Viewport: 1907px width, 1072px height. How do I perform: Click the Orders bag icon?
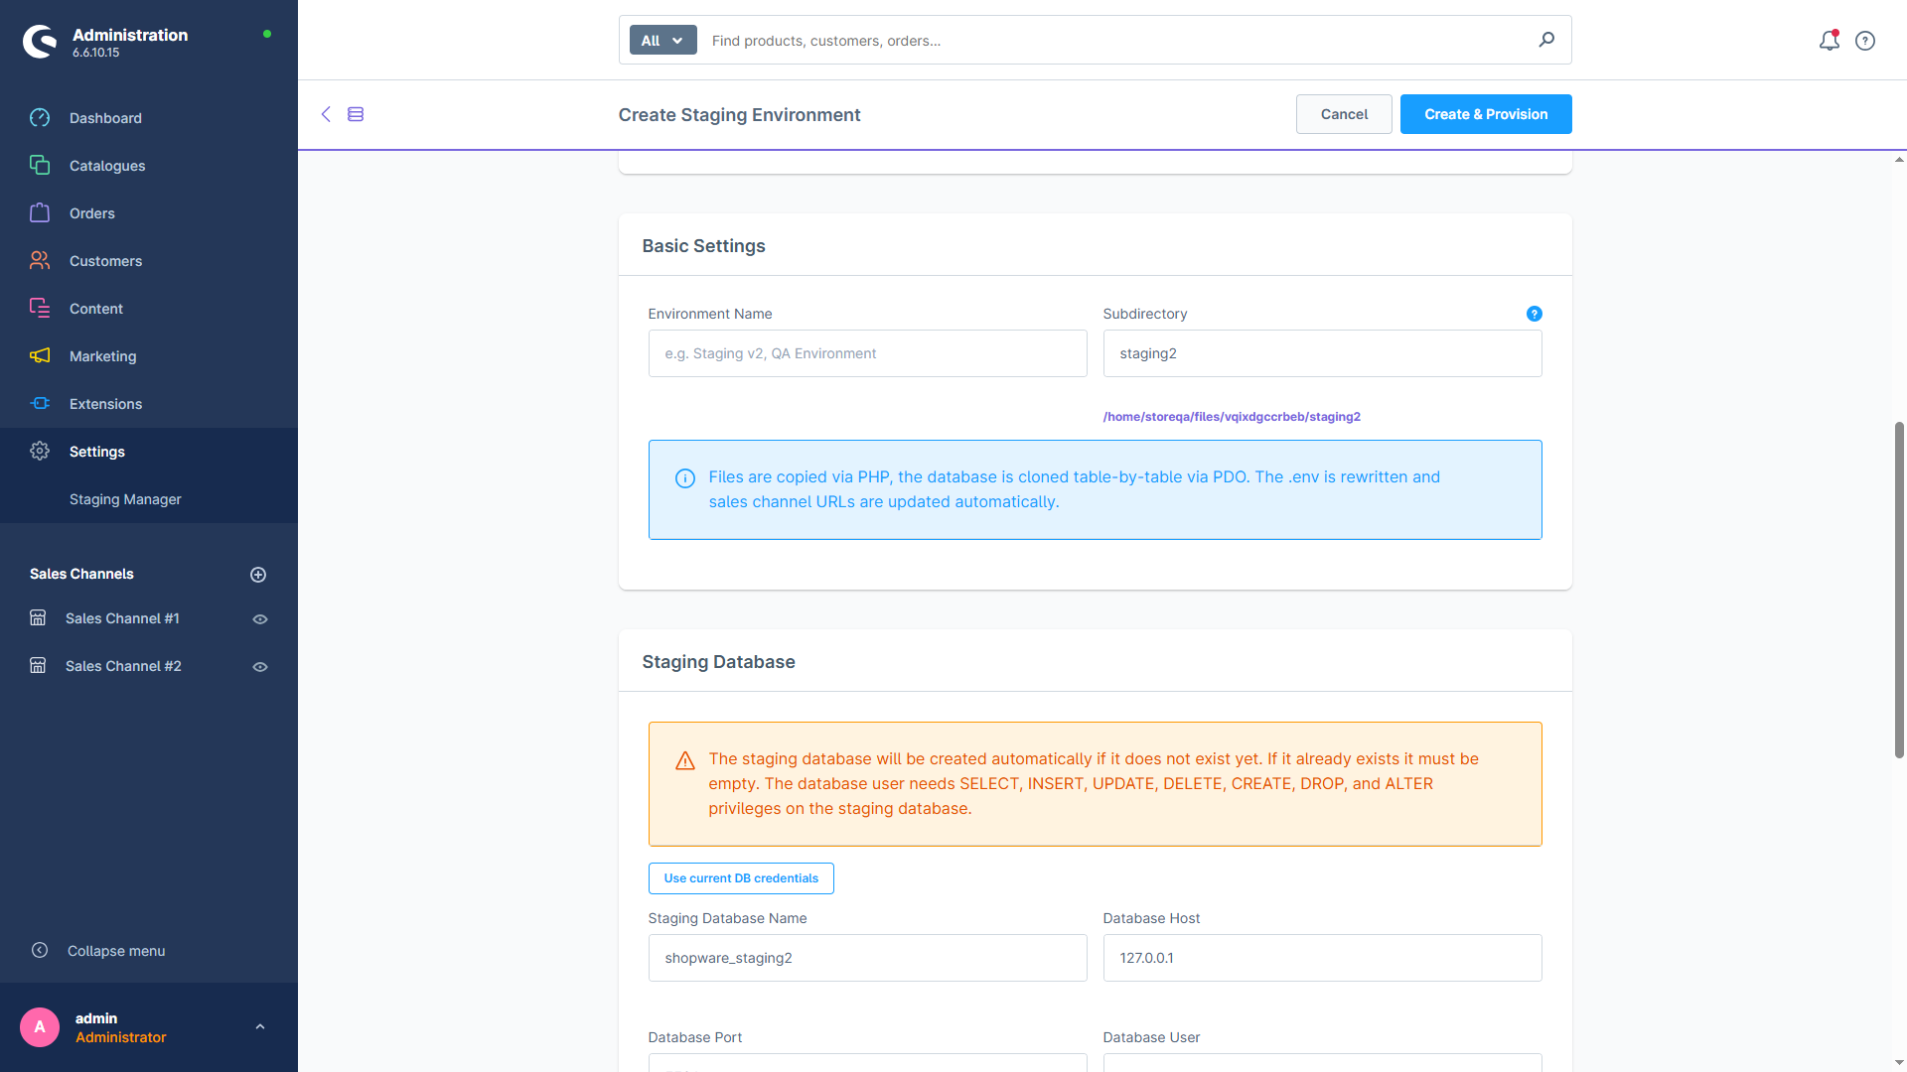(x=40, y=213)
